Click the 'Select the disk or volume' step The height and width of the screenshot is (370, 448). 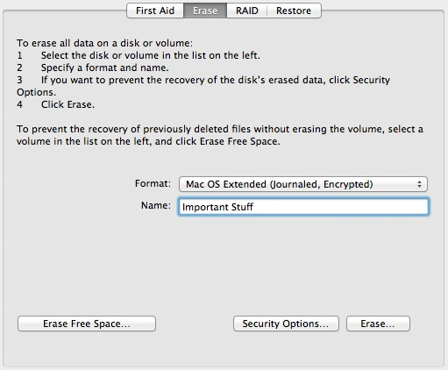pyautogui.click(x=151, y=55)
